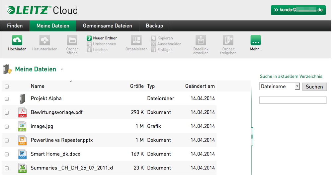Viewport: 332px width, 175px height.
Task: Click the Meine Dateien green heading text
Action: (36, 69)
